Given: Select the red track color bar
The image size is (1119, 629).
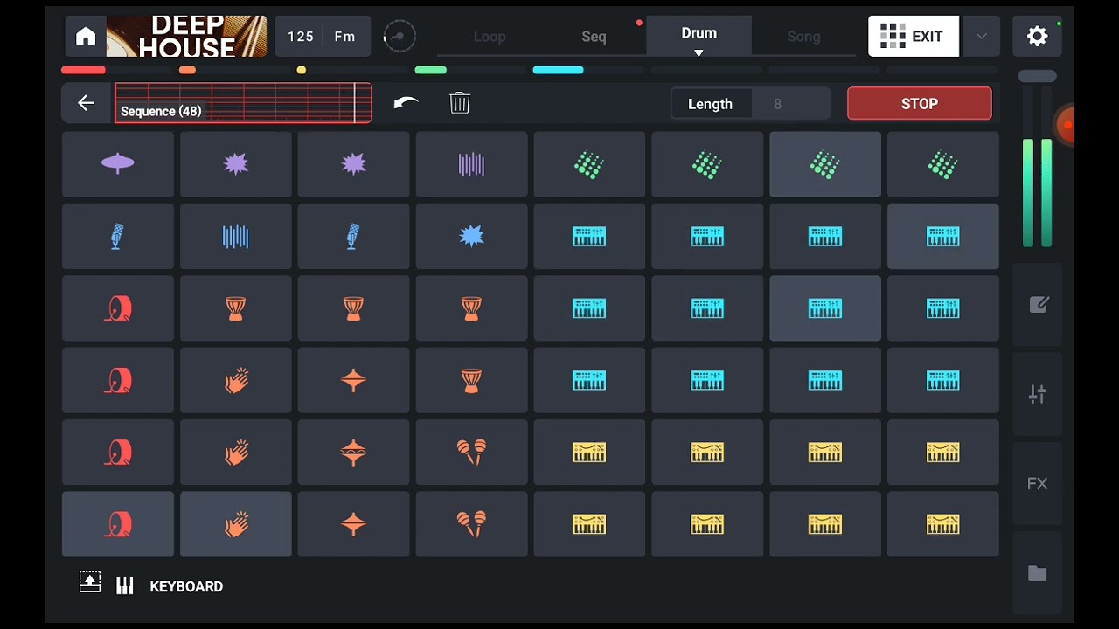Looking at the screenshot, I should pos(83,70).
